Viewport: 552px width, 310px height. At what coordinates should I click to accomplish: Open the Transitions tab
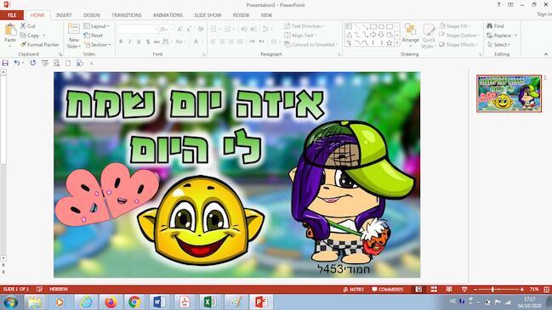(127, 15)
